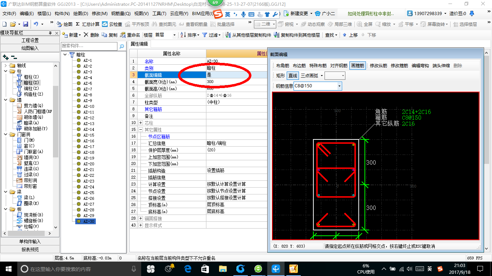Open the 钢筋量(Q) menu
Image resolution: width=492 pixels, height=276 pixels.
pyautogui.click(x=121, y=13)
